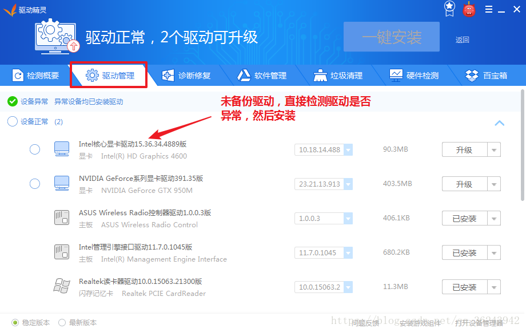Click the ASUS Wireless Radio控制器驱动1.0.0.3版 title
Image resolution: width=526 pixels, height=332 pixels.
click(145, 212)
